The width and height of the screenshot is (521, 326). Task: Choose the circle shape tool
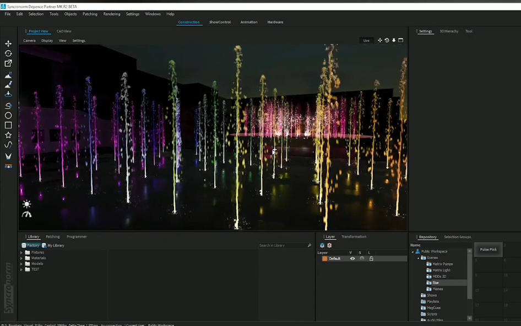pos(8,115)
